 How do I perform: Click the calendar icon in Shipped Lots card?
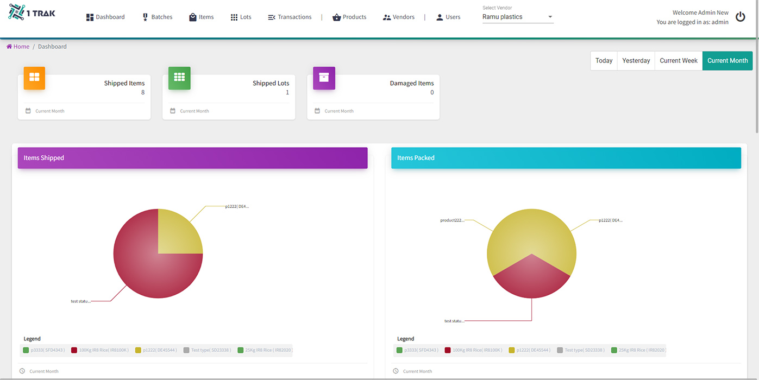(x=173, y=111)
